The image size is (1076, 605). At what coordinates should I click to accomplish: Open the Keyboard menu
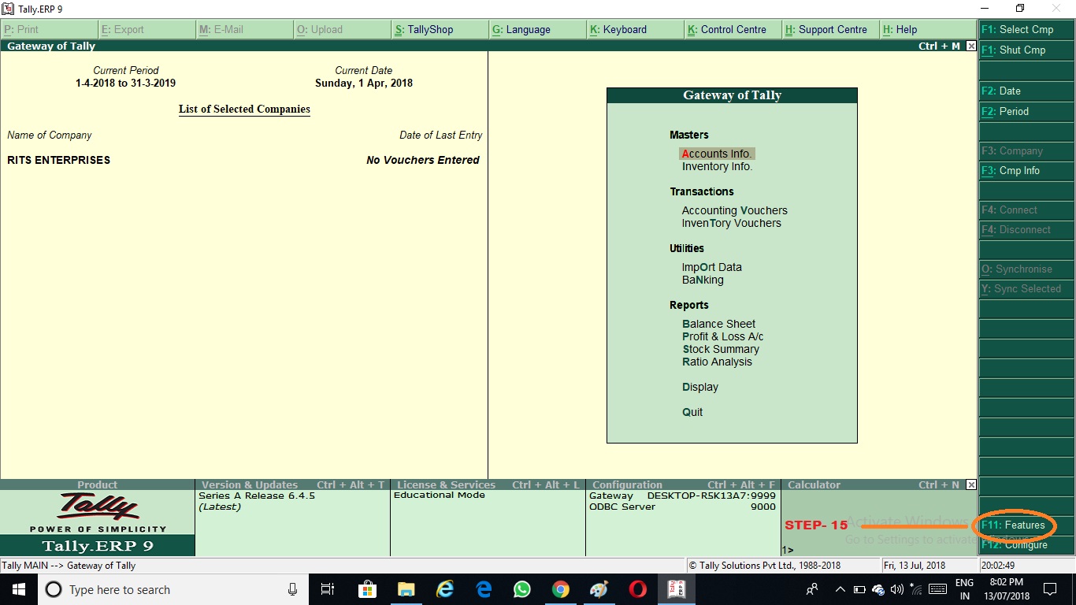635,30
